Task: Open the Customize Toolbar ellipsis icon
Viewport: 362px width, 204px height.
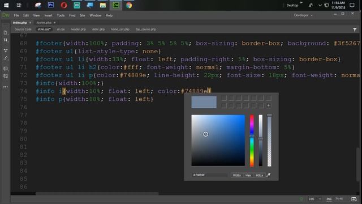Action: (x=6, y=87)
